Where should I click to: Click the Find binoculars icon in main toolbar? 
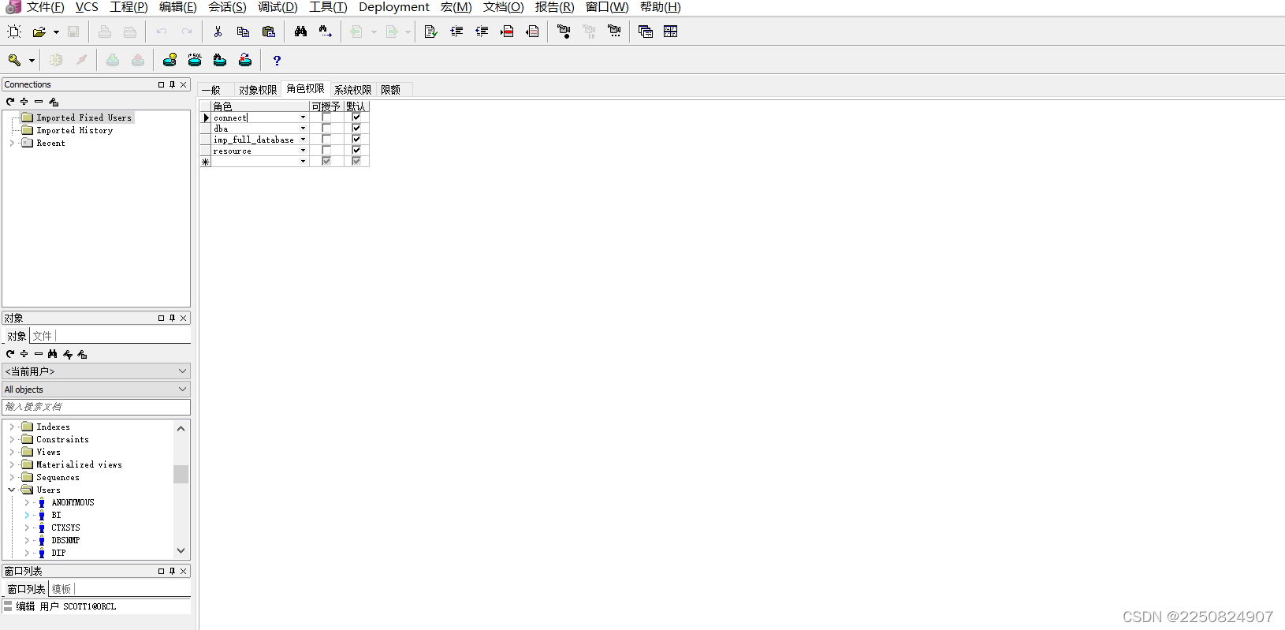click(300, 32)
